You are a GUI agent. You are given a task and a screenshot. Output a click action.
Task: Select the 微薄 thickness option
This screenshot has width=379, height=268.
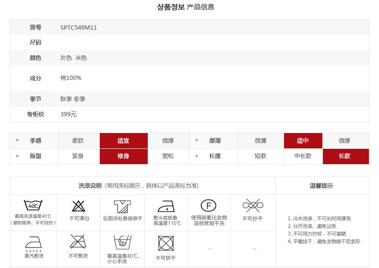click(x=261, y=141)
